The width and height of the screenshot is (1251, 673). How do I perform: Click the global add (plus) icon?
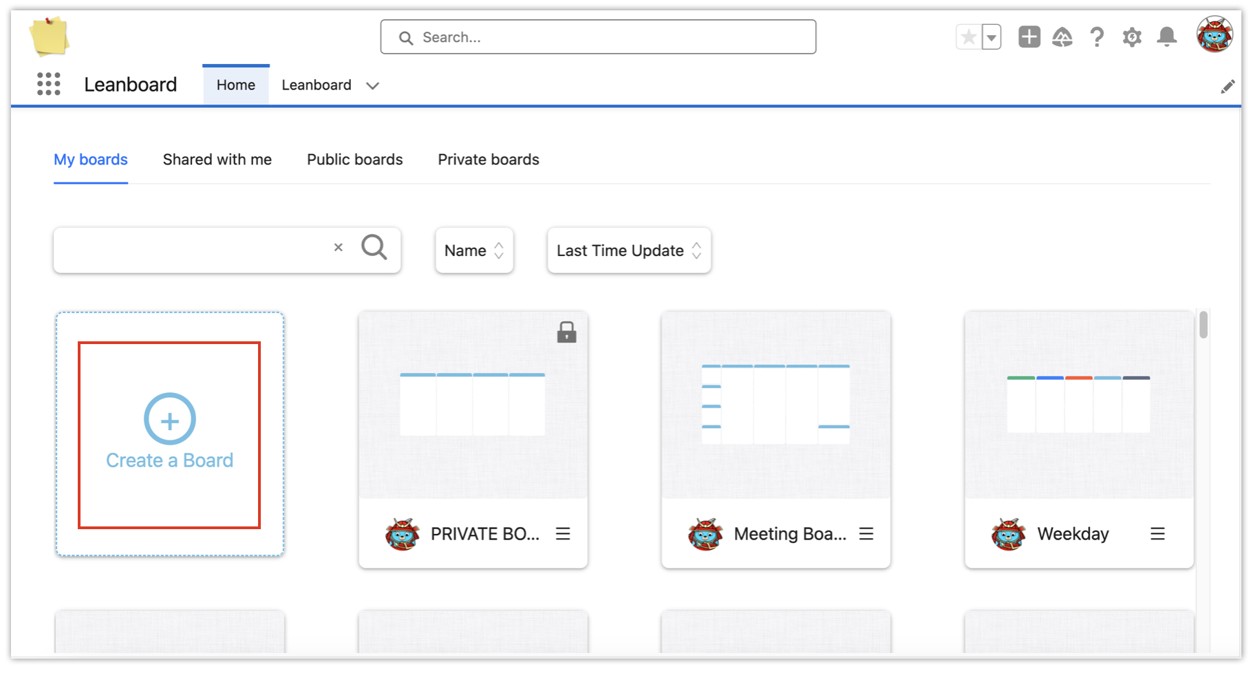tap(1029, 37)
